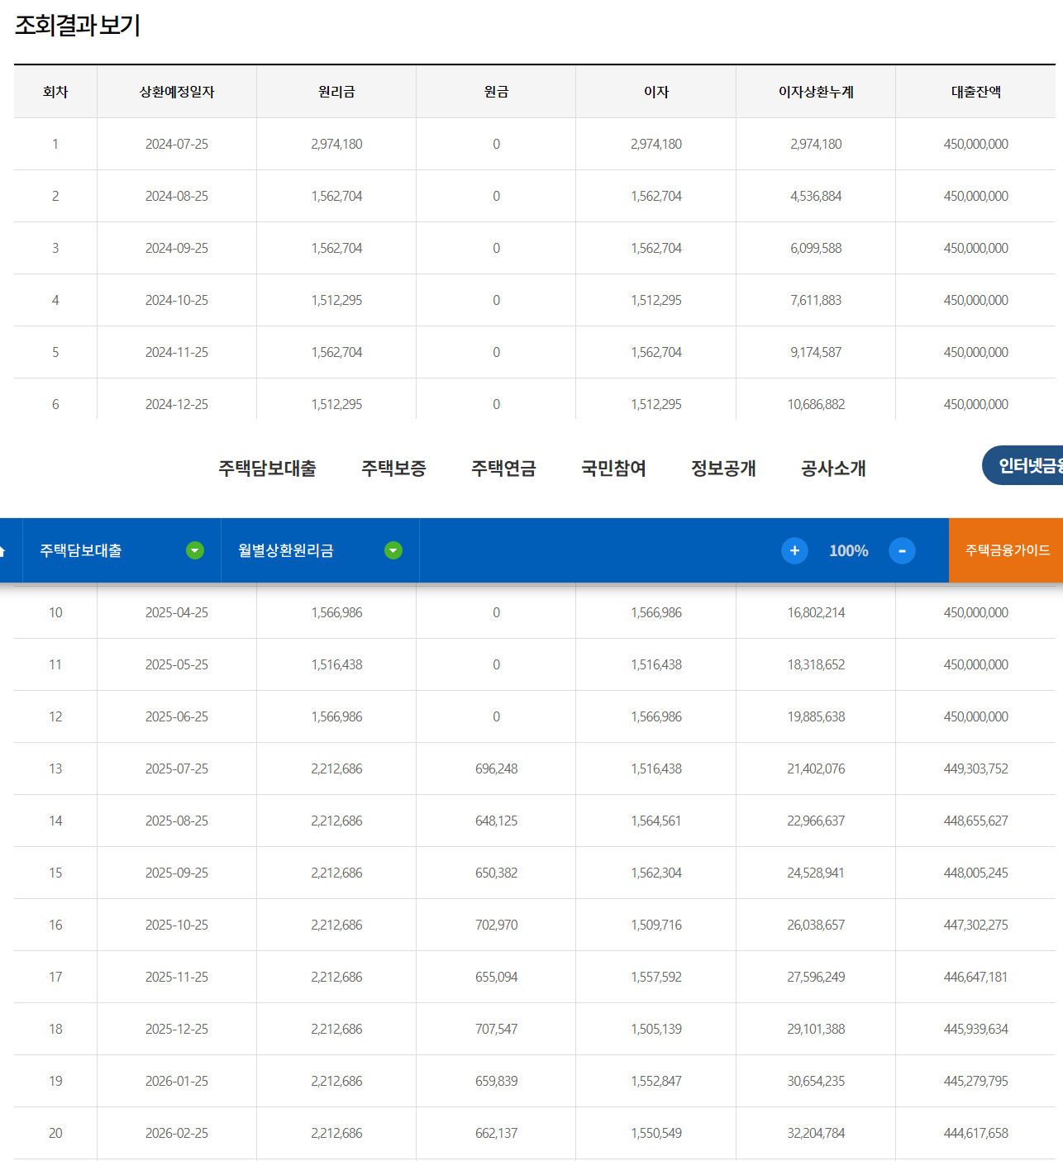Image resolution: width=1063 pixels, height=1161 pixels.
Task: Click the orange 주택금융가이드 button
Action: (x=1006, y=550)
